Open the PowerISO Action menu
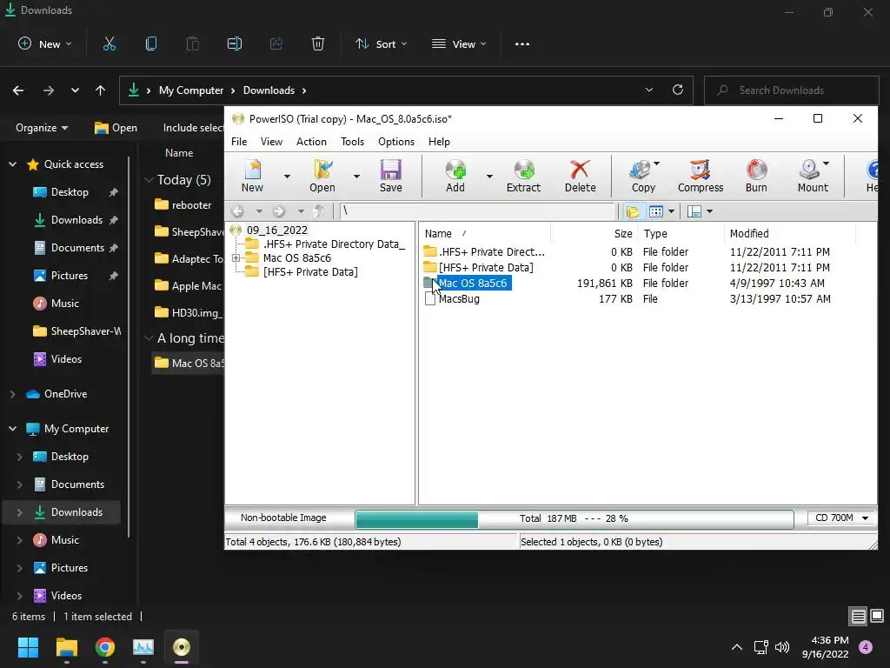Screen dimensions: 890x668 311,142
